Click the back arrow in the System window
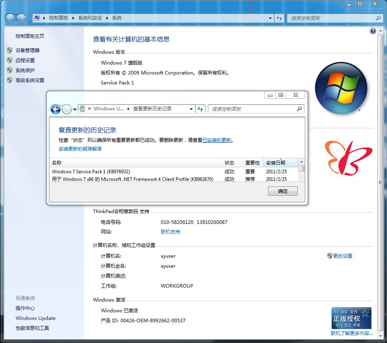The image size is (387, 343). coord(10,18)
